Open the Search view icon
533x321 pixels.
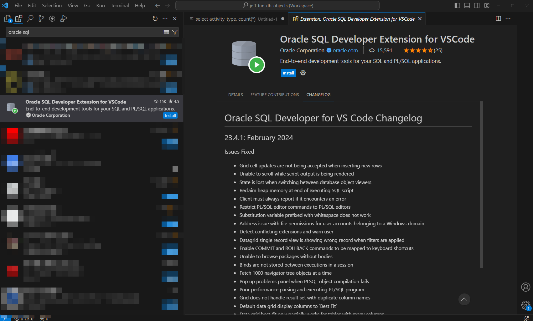pyautogui.click(x=30, y=19)
